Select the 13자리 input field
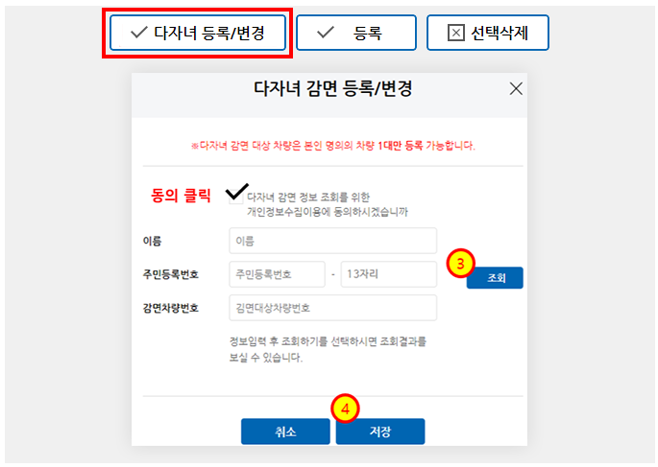 [x=389, y=274]
